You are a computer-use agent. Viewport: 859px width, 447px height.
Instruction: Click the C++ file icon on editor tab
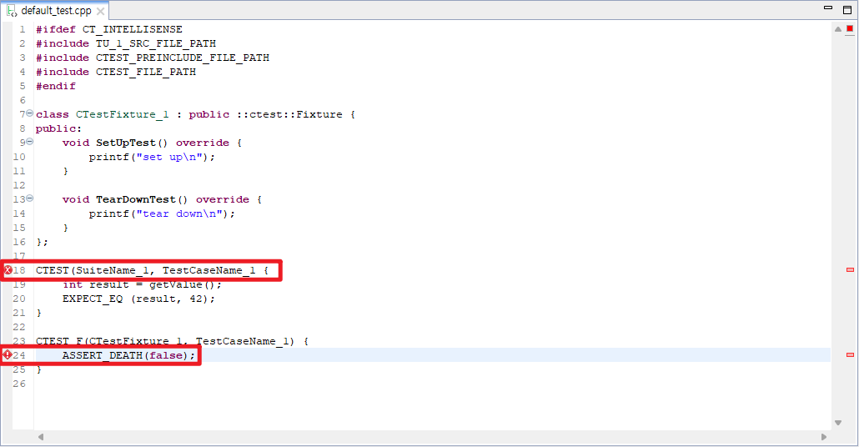pyautogui.click(x=12, y=10)
